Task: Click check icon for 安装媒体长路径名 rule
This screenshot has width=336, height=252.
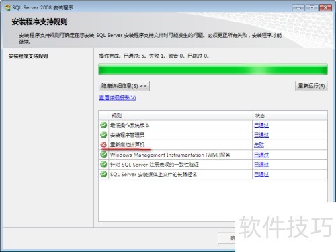Action: (x=103, y=174)
